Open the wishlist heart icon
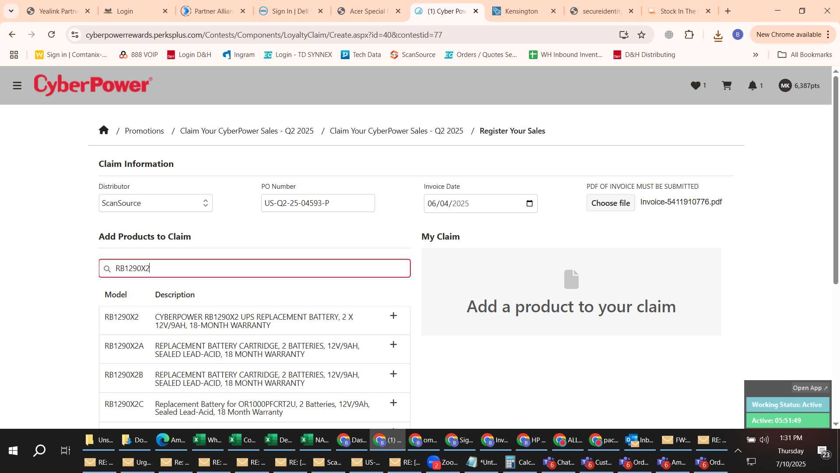The width and height of the screenshot is (840, 473). pos(696,85)
